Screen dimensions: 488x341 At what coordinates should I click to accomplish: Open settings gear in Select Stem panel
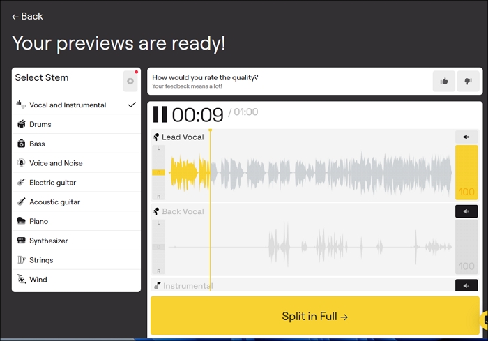click(x=130, y=81)
